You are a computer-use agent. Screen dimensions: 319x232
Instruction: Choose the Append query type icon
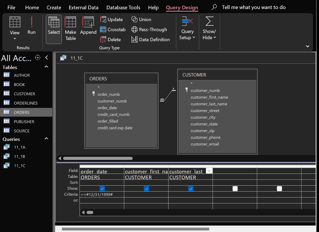pos(88,25)
